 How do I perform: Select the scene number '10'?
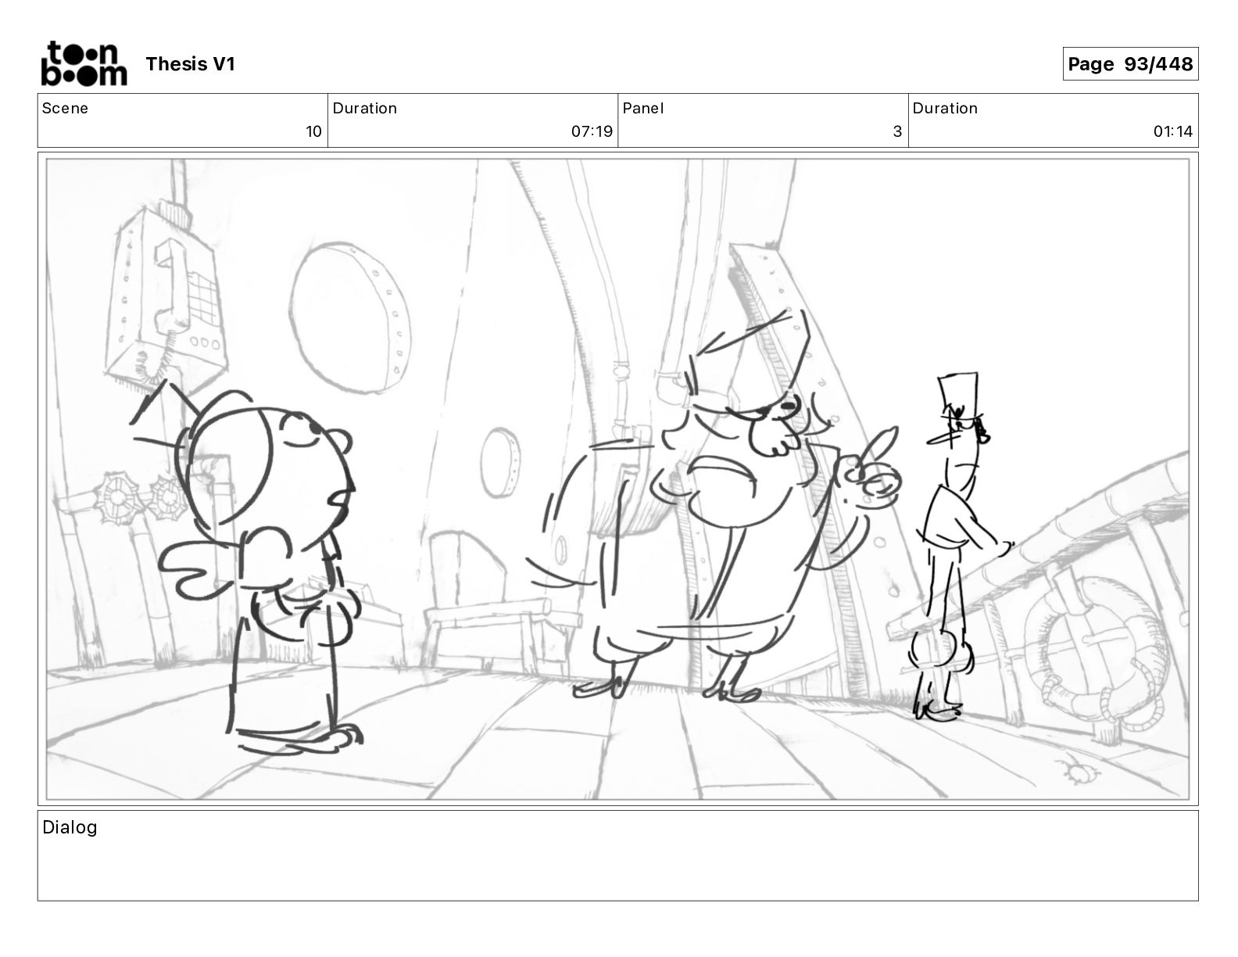point(313,131)
